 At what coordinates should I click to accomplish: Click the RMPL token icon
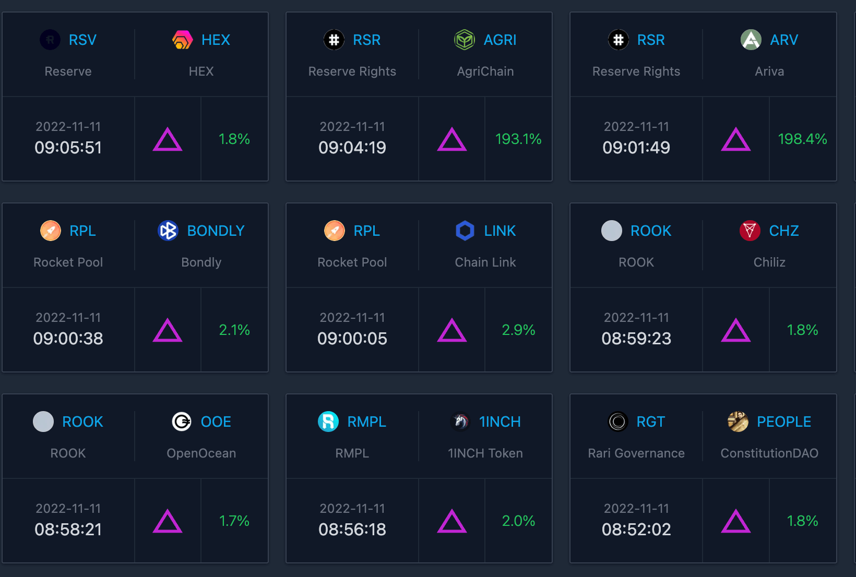[x=328, y=422]
